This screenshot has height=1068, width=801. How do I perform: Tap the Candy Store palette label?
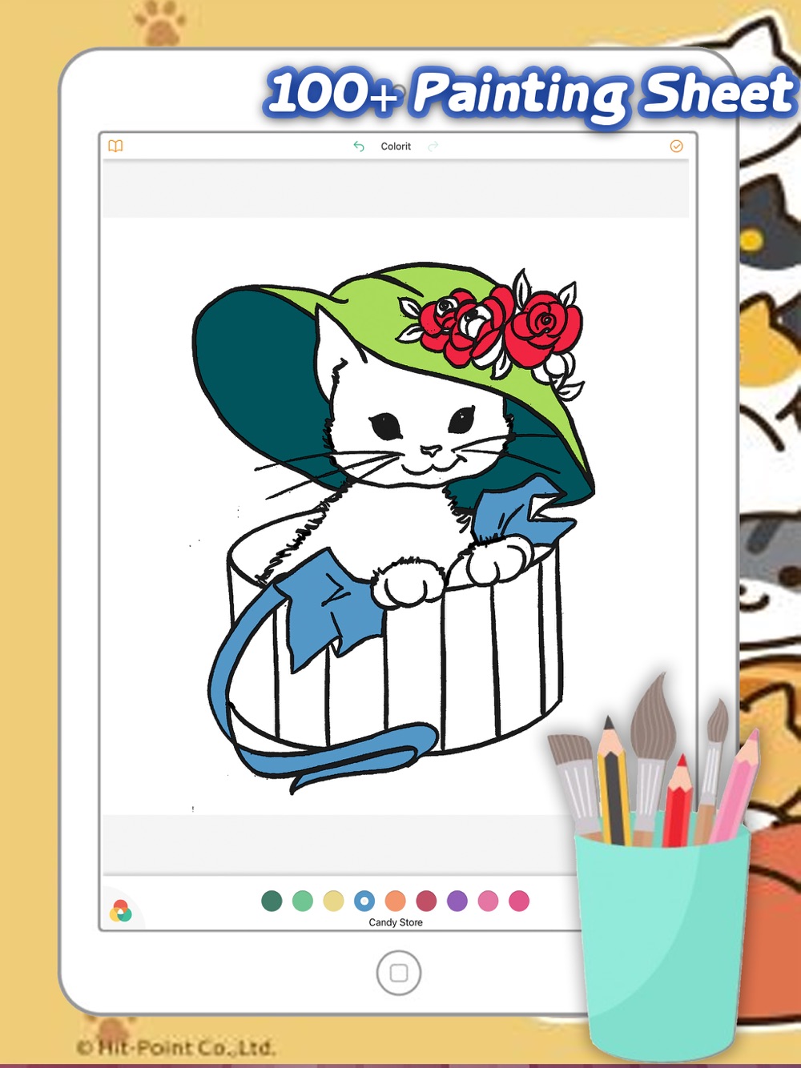[x=396, y=922]
